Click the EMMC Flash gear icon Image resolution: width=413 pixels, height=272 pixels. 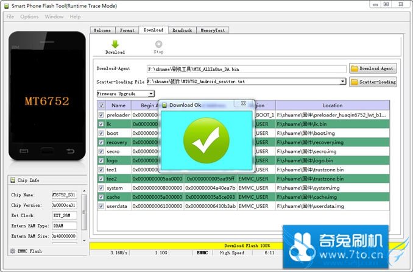[x=13, y=251]
